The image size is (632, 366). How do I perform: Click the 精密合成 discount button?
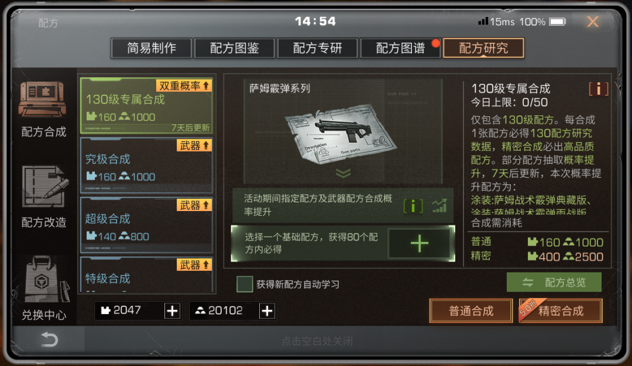click(561, 311)
